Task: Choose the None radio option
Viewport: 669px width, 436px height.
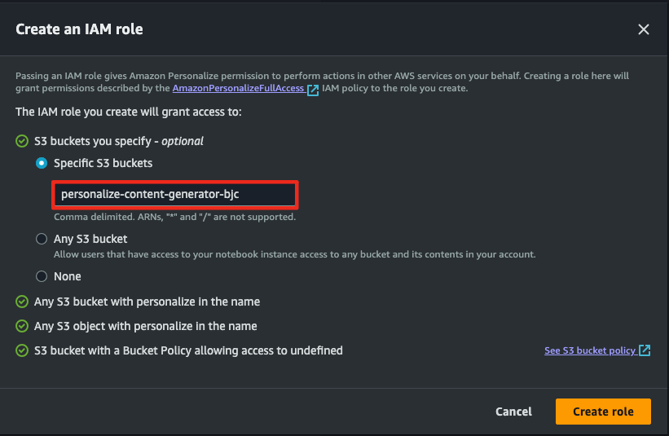Action: [42, 276]
